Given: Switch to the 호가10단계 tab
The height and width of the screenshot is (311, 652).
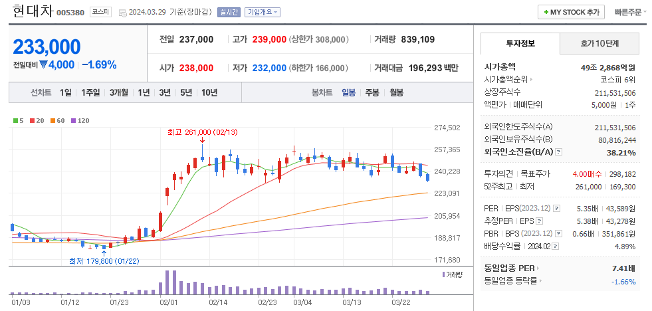Looking at the screenshot, I should (599, 43).
